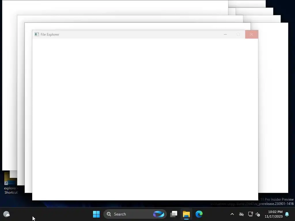295x221 pixels.
Task: Show hidden system tray icons
Action: 232,214
